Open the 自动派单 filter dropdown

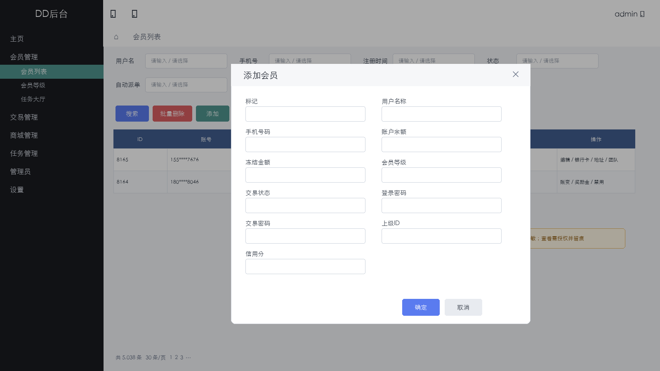point(186,85)
